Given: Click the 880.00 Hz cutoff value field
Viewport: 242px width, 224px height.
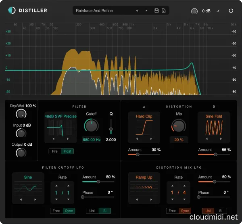Looking at the screenshot, I should click(92, 140).
